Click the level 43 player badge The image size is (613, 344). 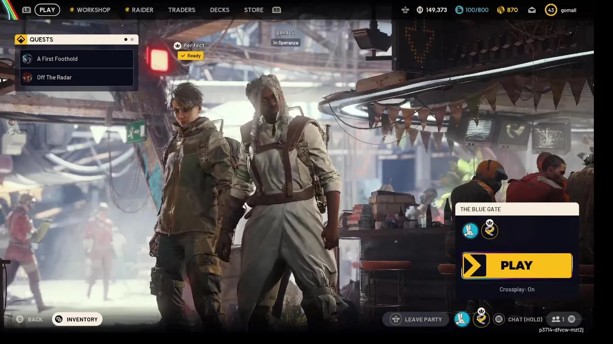click(551, 10)
